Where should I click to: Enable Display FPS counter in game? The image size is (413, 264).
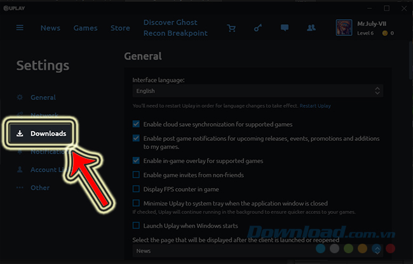[136, 189]
